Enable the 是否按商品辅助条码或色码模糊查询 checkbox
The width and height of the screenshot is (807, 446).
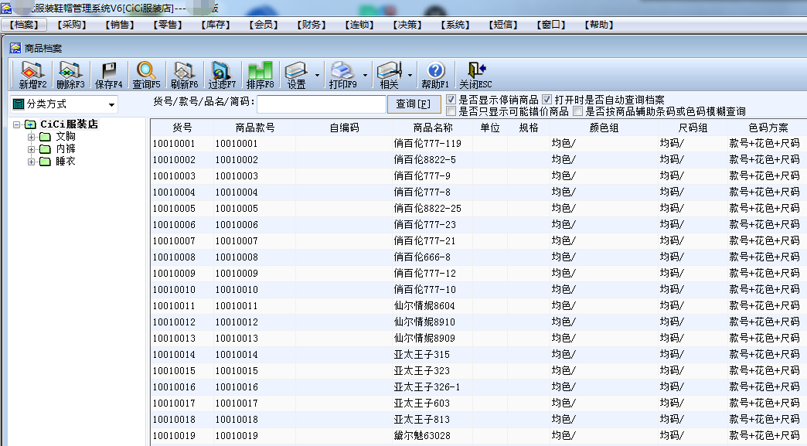point(578,111)
